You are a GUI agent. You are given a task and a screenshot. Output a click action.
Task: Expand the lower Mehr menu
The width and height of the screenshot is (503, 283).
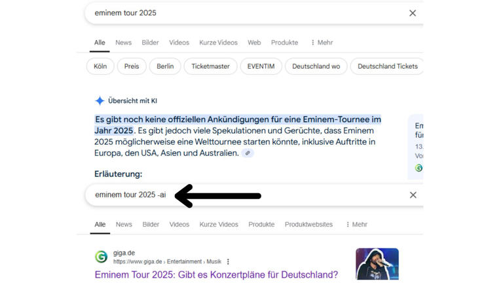click(356, 224)
